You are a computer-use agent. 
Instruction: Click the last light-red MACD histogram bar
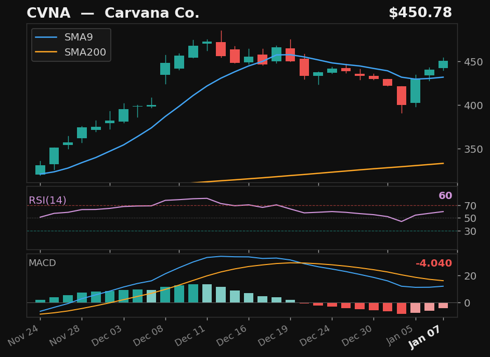click(x=443, y=306)
